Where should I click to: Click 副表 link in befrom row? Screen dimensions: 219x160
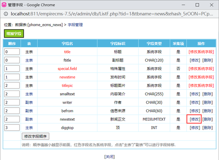[29, 111]
